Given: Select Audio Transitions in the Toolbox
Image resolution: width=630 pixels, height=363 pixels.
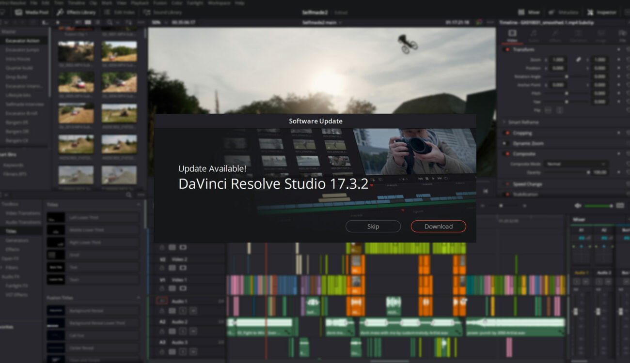Looking at the screenshot, I should [x=23, y=222].
